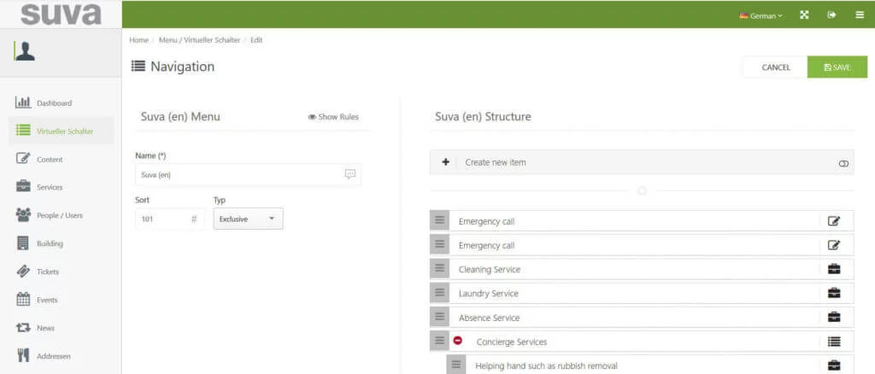Click the translation icon in Name field

pyautogui.click(x=349, y=174)
